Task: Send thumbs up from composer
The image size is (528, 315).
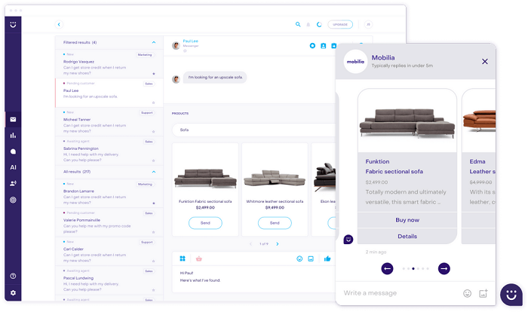Action: [327, 258]
